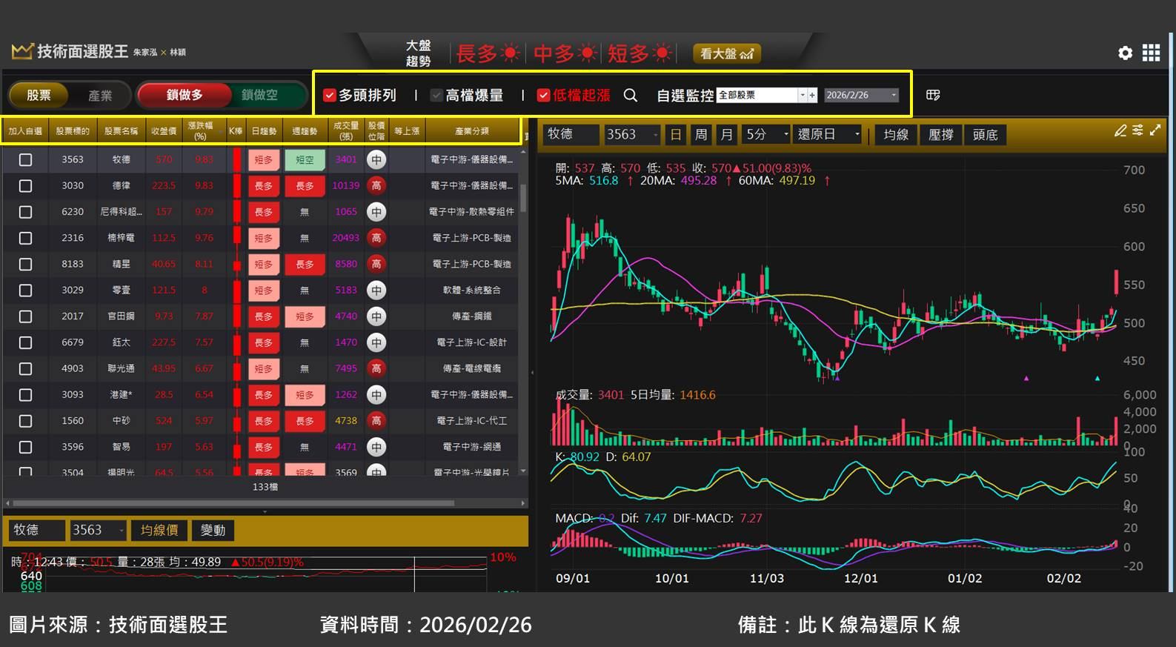Click 壓撐 button
Image resolution: width=1176 pixels, height=647 pixels.
click(940, 135)
